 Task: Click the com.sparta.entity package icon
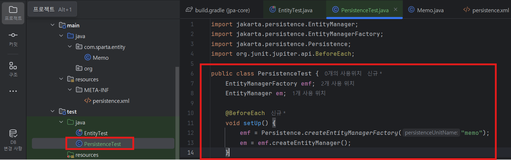[79, 47]
